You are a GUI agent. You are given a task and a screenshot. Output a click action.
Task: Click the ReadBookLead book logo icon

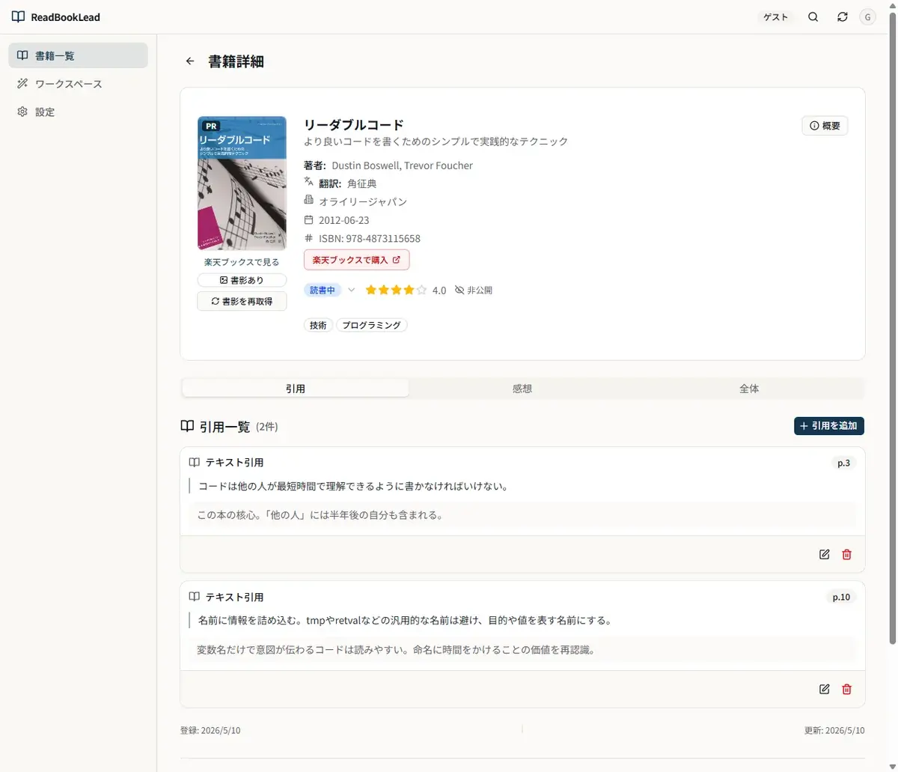pos(18,16)
